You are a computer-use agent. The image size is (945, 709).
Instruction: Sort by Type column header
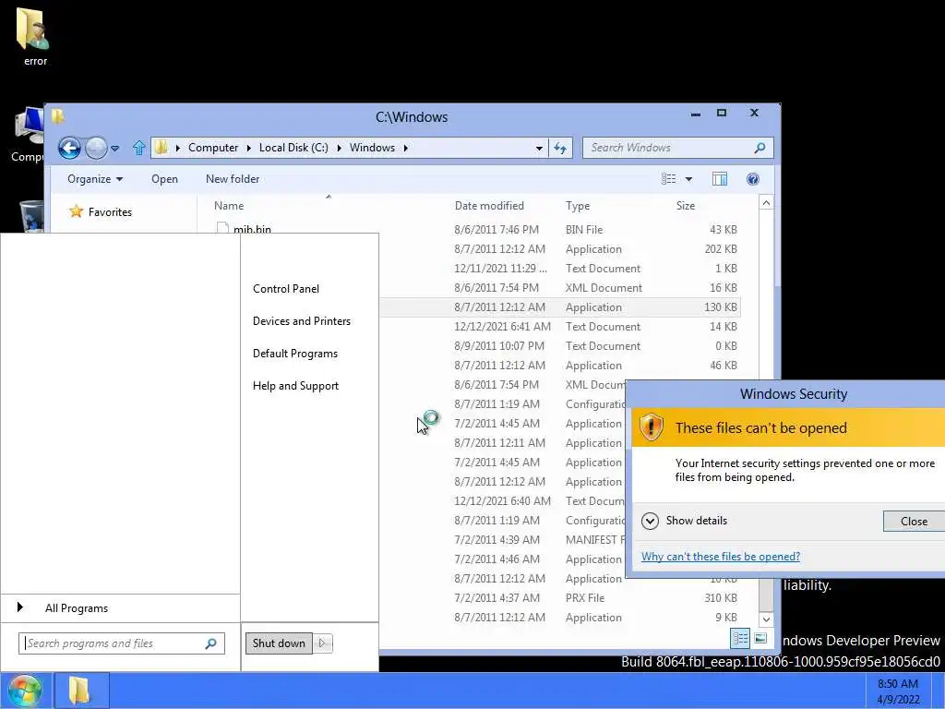[x=578, y=206]
